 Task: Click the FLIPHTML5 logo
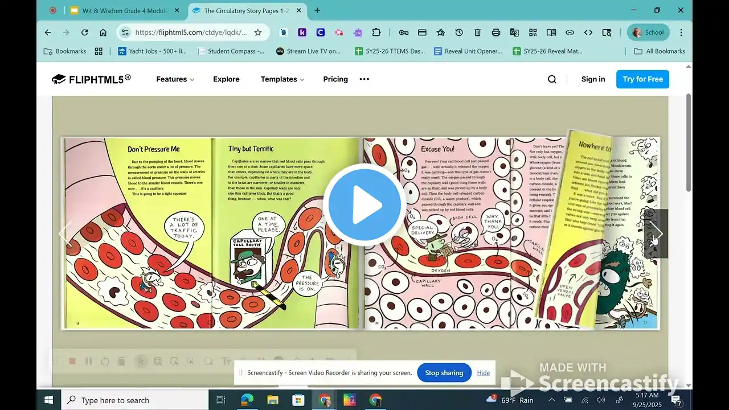click(91, 79)
